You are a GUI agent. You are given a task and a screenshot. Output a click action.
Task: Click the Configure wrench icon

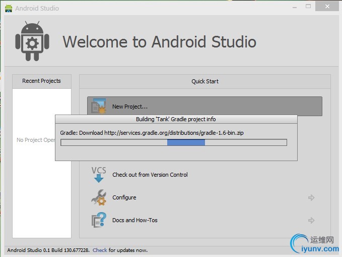(x=99, y=197)
